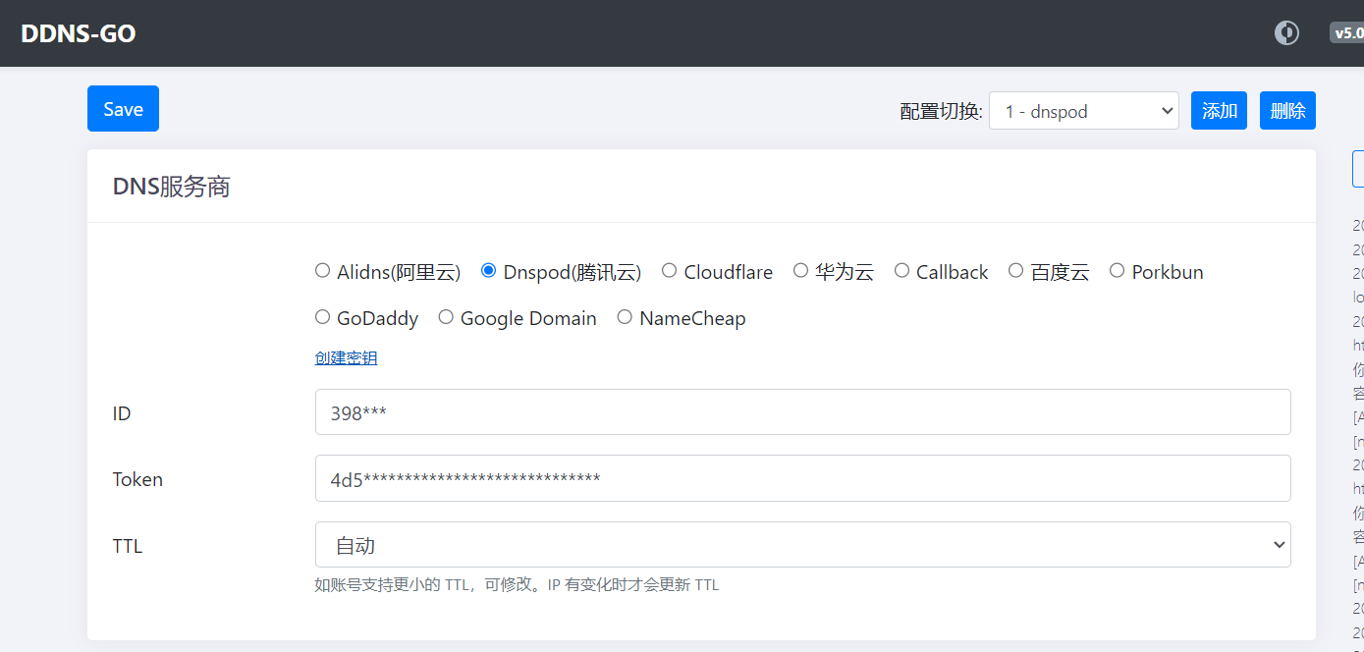This screenshot has height=652, width=1364.
Task: Click the DNS服务商 section heading
Action: point(172,187)
